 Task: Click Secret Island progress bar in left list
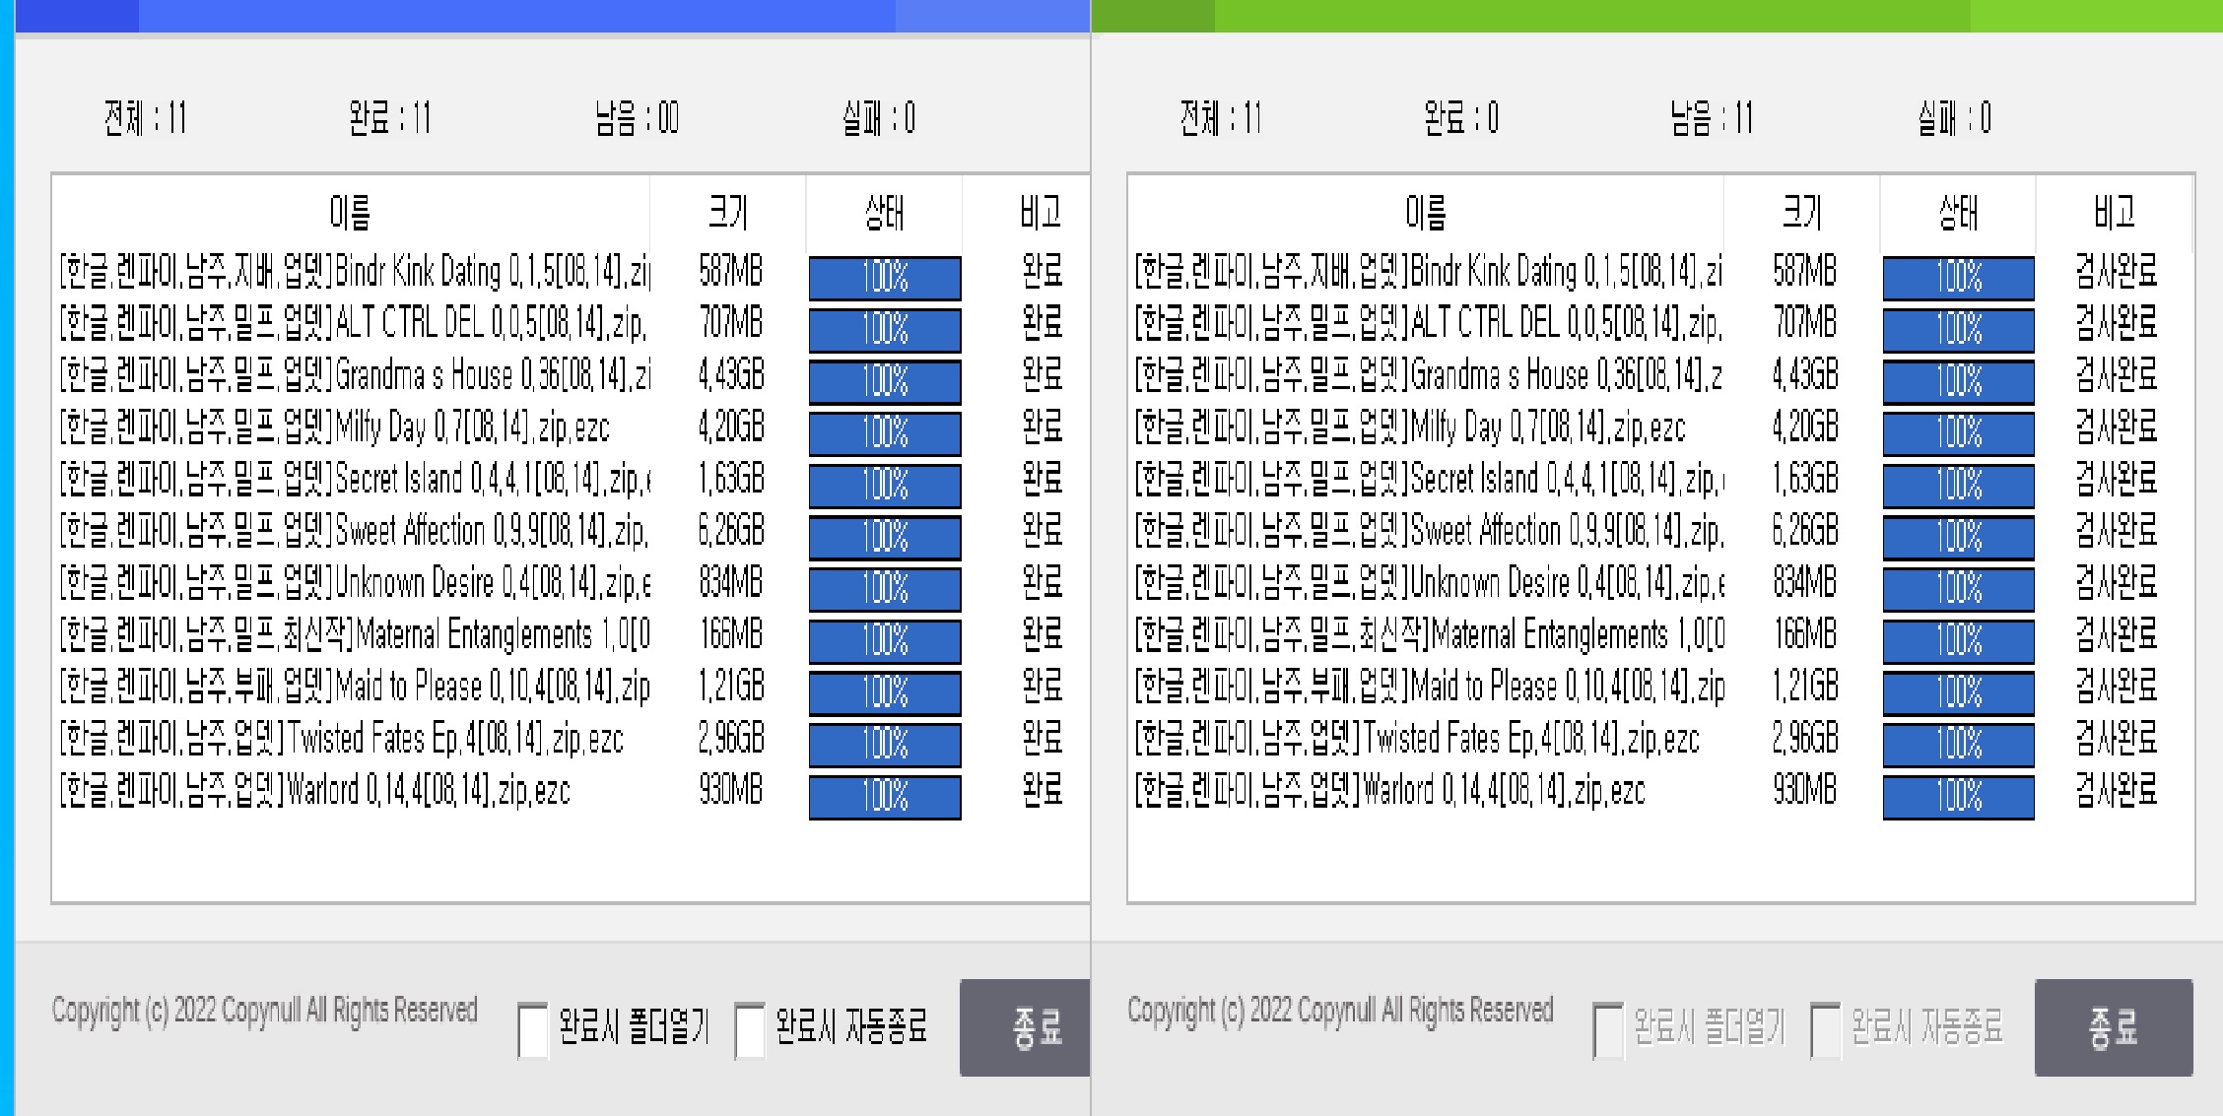click(x=884, y=485)
